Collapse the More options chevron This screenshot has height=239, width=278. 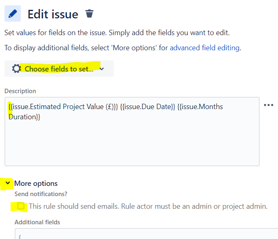pyautogui.click(x=8, y=183)
